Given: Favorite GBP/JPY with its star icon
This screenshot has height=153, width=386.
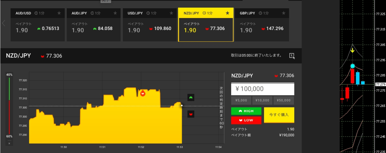Looking at the screenshot, I should (283, 13).
